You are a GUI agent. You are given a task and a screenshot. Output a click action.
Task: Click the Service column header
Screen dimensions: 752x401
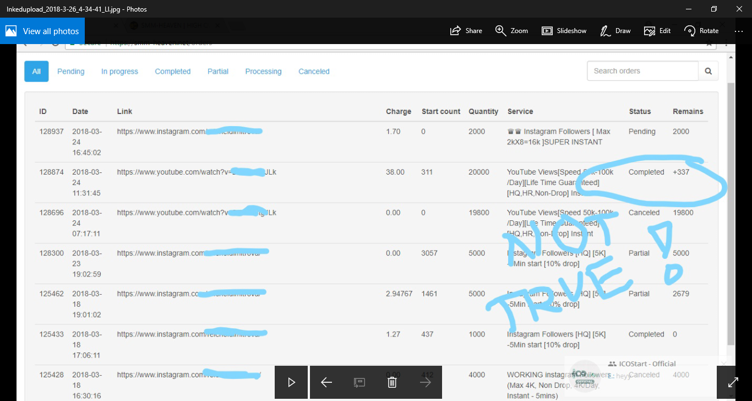coord(520,111)
